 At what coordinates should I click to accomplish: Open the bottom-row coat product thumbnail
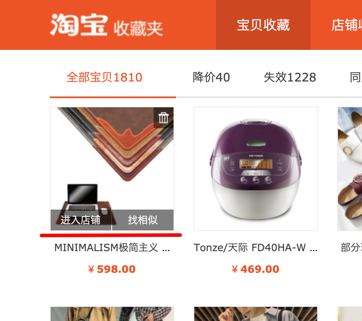click(112, 314)
